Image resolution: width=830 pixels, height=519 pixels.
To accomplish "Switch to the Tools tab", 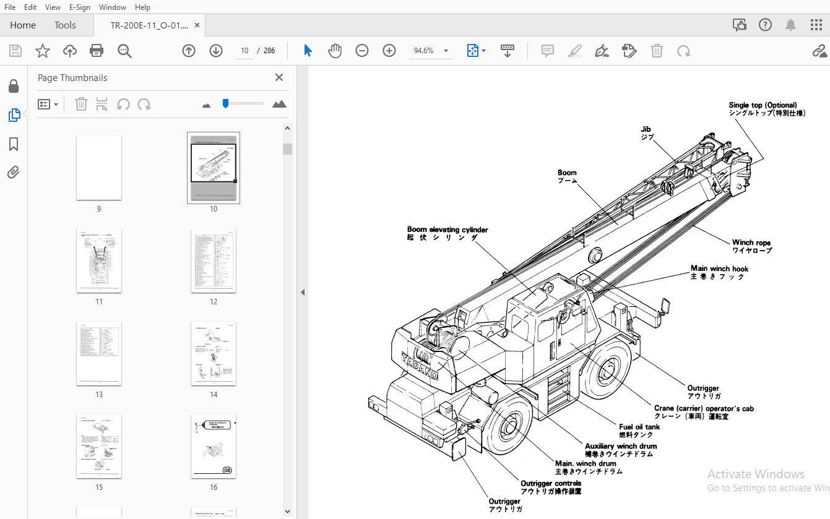I will [65, 25].
